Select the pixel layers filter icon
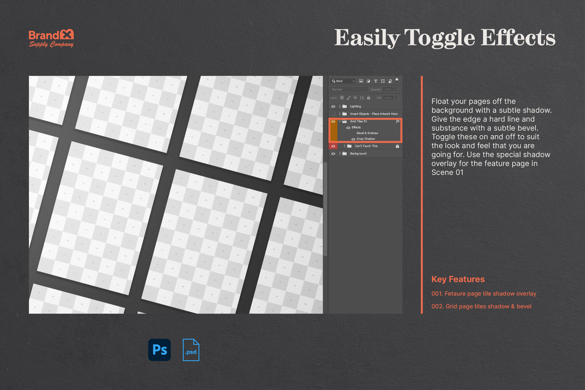 [x=361, y=81]
